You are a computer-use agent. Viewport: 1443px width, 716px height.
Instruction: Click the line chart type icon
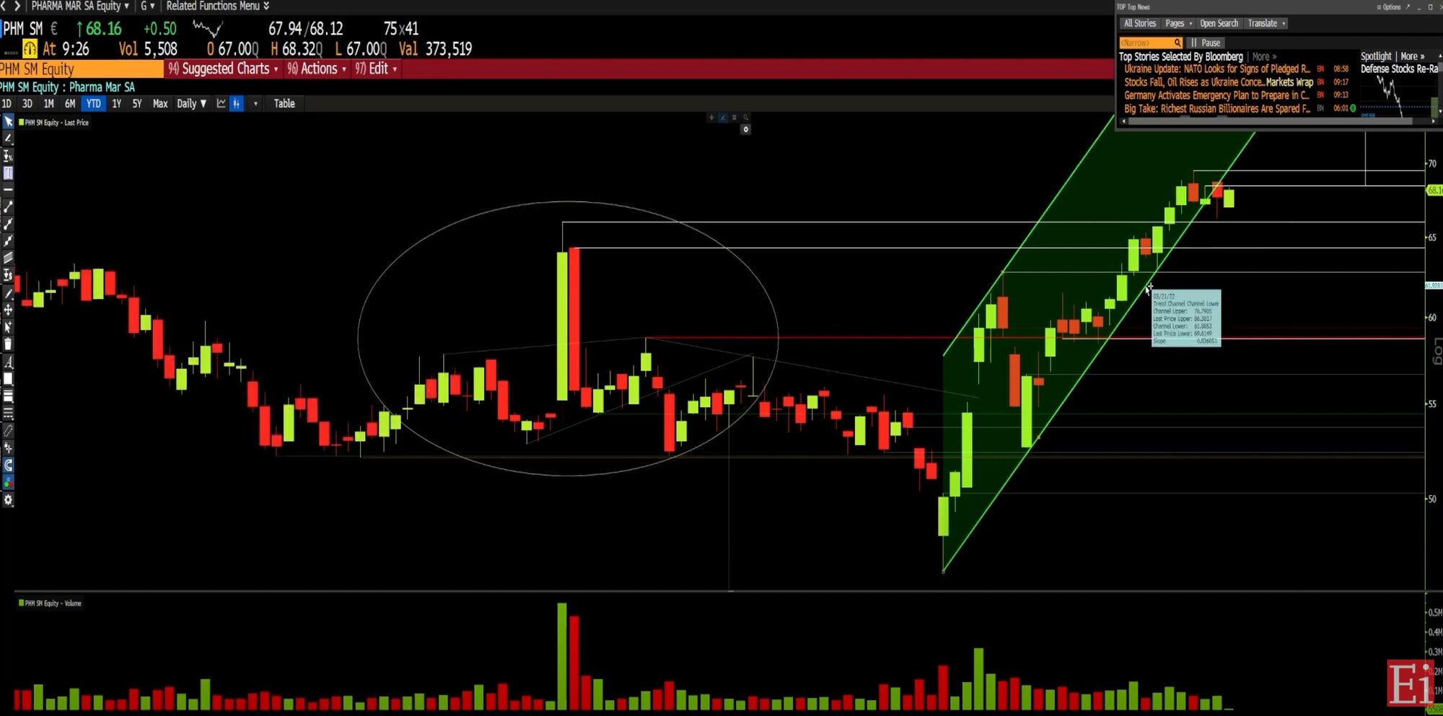[222, 103]
